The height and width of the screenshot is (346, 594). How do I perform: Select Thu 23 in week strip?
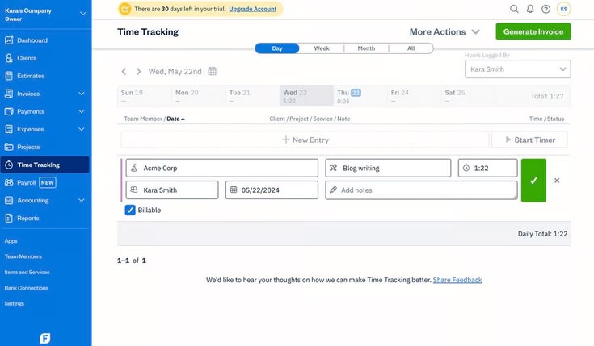click(x=360, y=96)
